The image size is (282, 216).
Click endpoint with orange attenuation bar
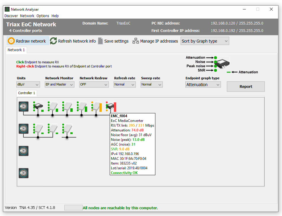pos(96,107)
